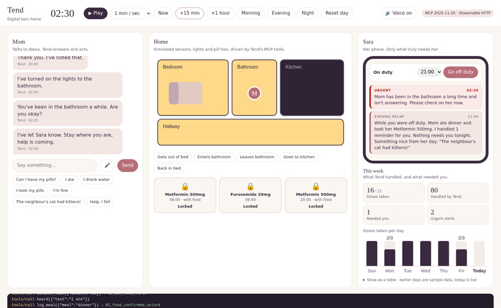This screenshot has height=308, width=501.
Task: Set time to Night
Action: [x=308, y=13]
